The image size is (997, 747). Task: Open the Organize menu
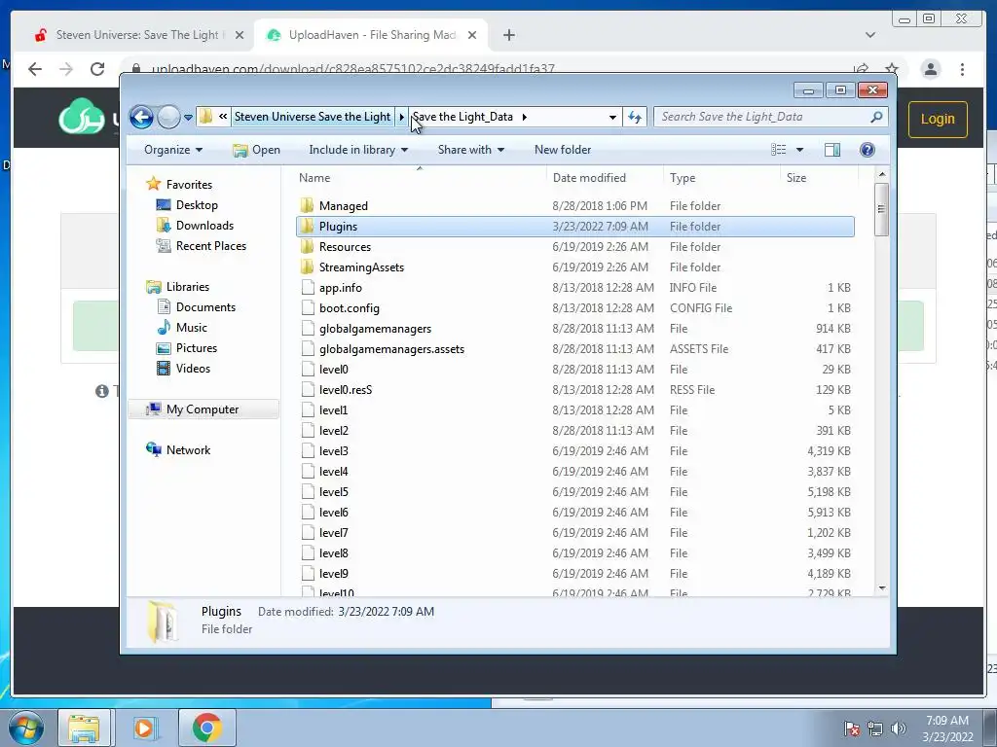tap(173, 150)
